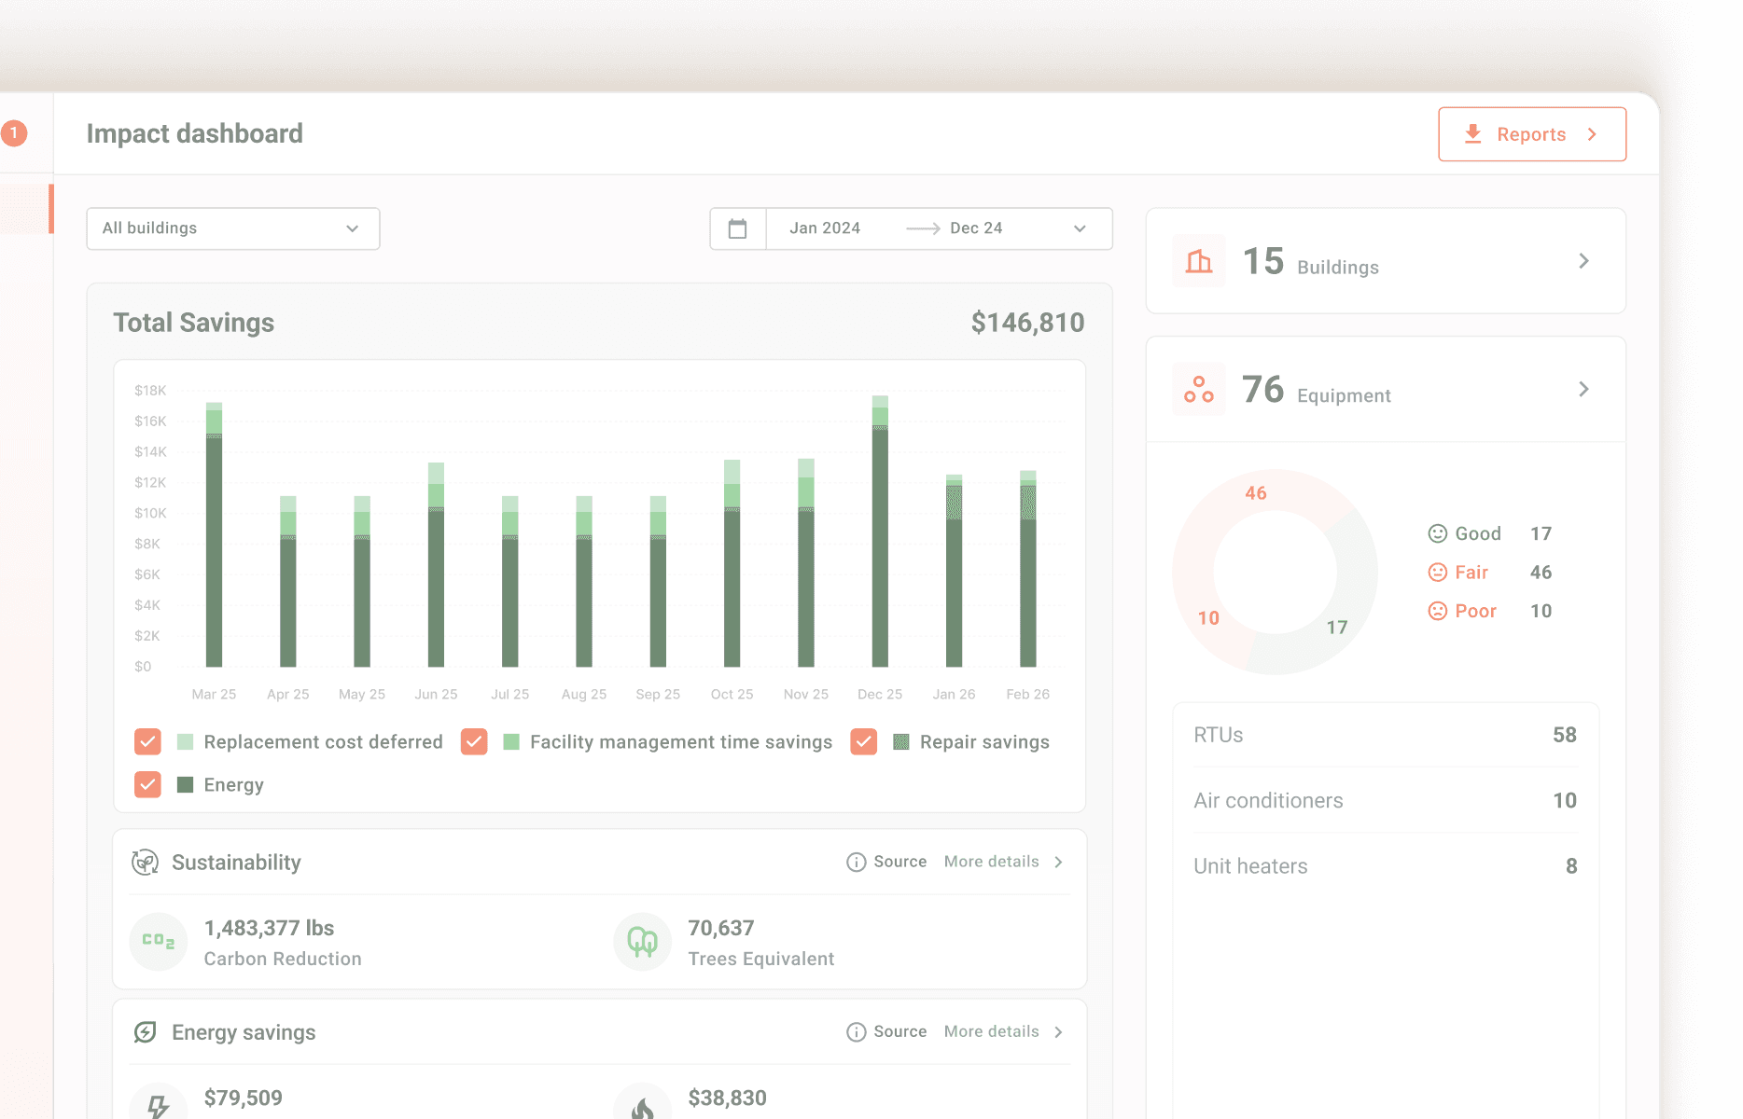The image size is (1743, 1119).
Task: Click the arrow icon inside Reports button
Action: 1592,134
